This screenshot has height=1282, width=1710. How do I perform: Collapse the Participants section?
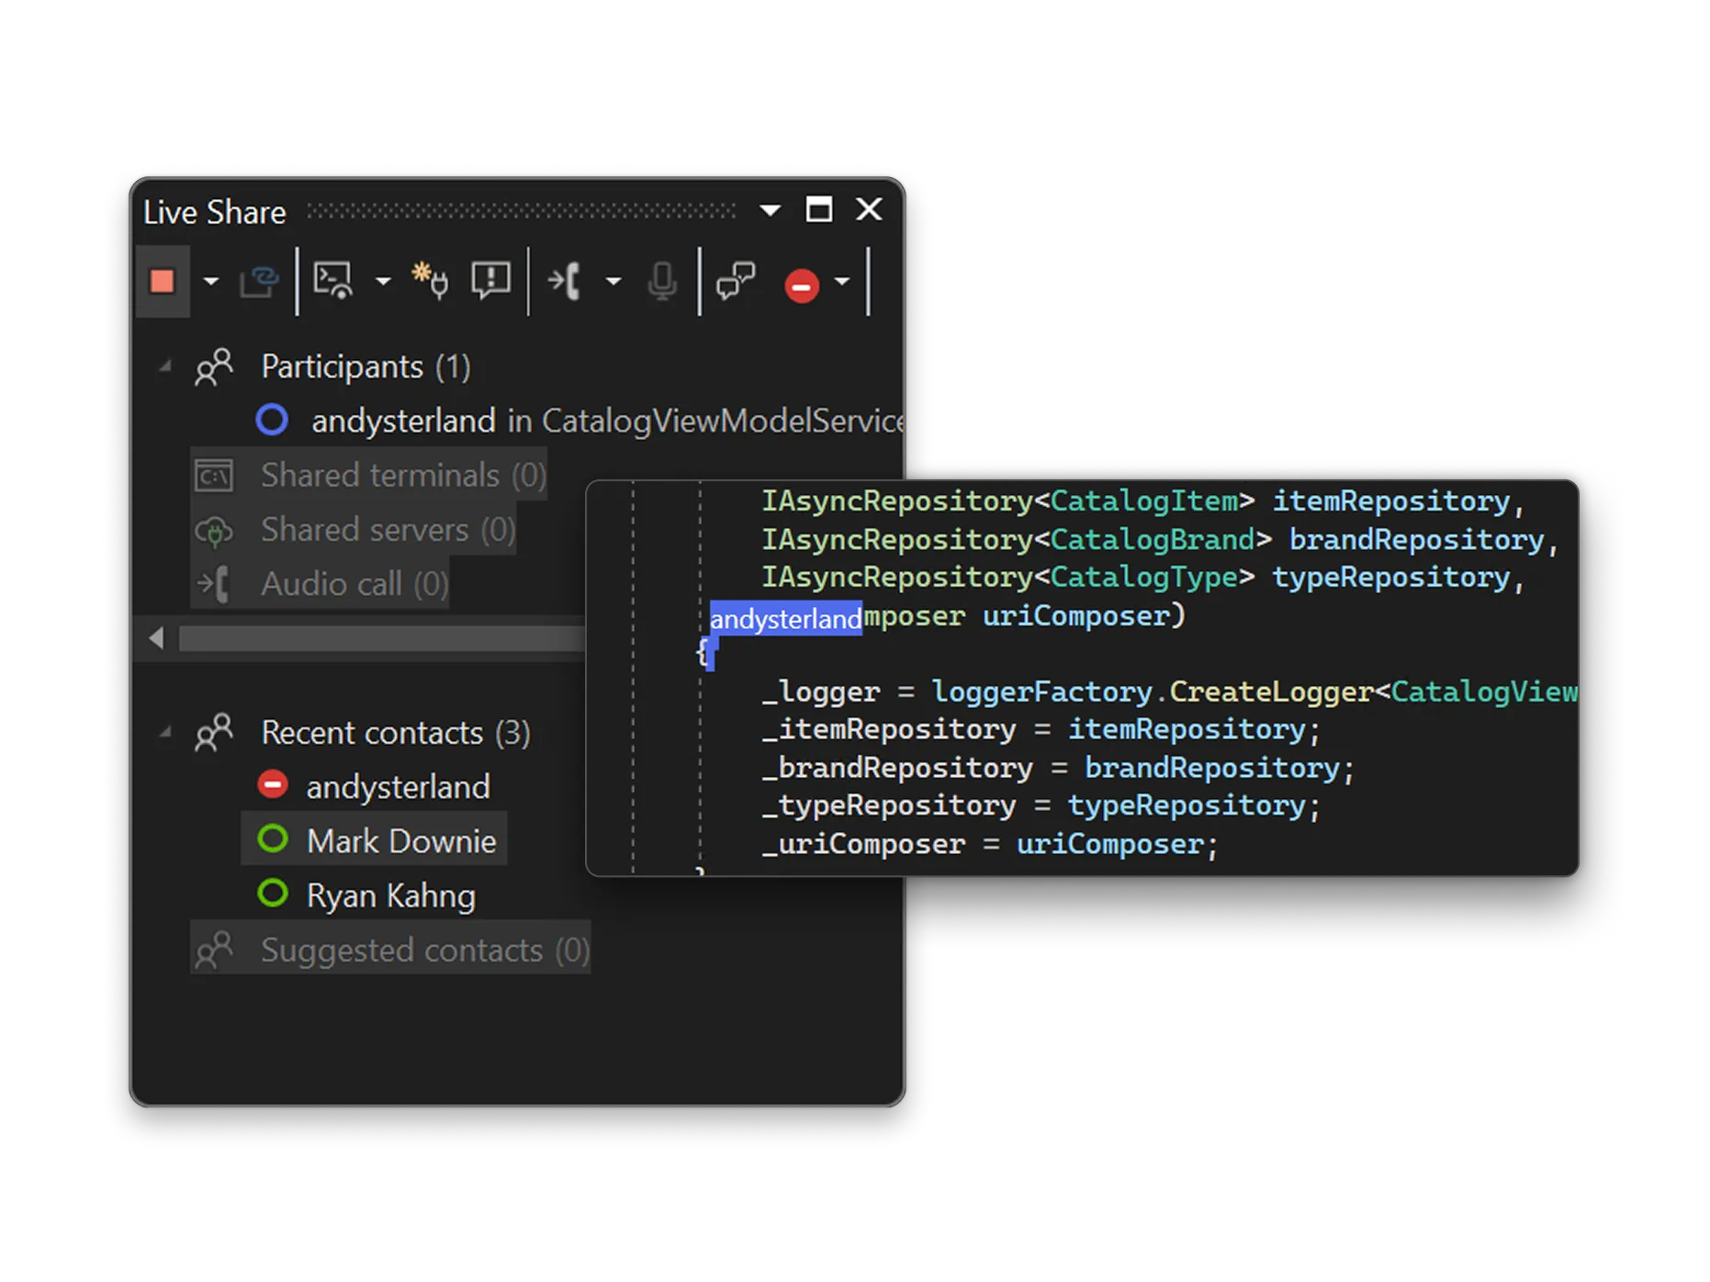click(166, 365)
